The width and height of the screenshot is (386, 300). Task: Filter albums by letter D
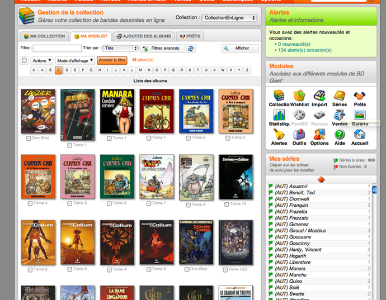67,70
